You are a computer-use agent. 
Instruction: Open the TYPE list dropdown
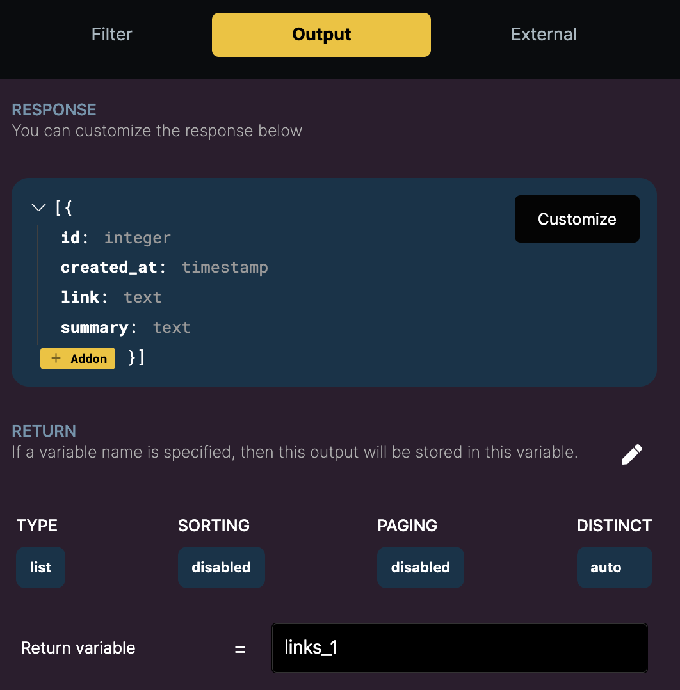[x=40, y=567]
